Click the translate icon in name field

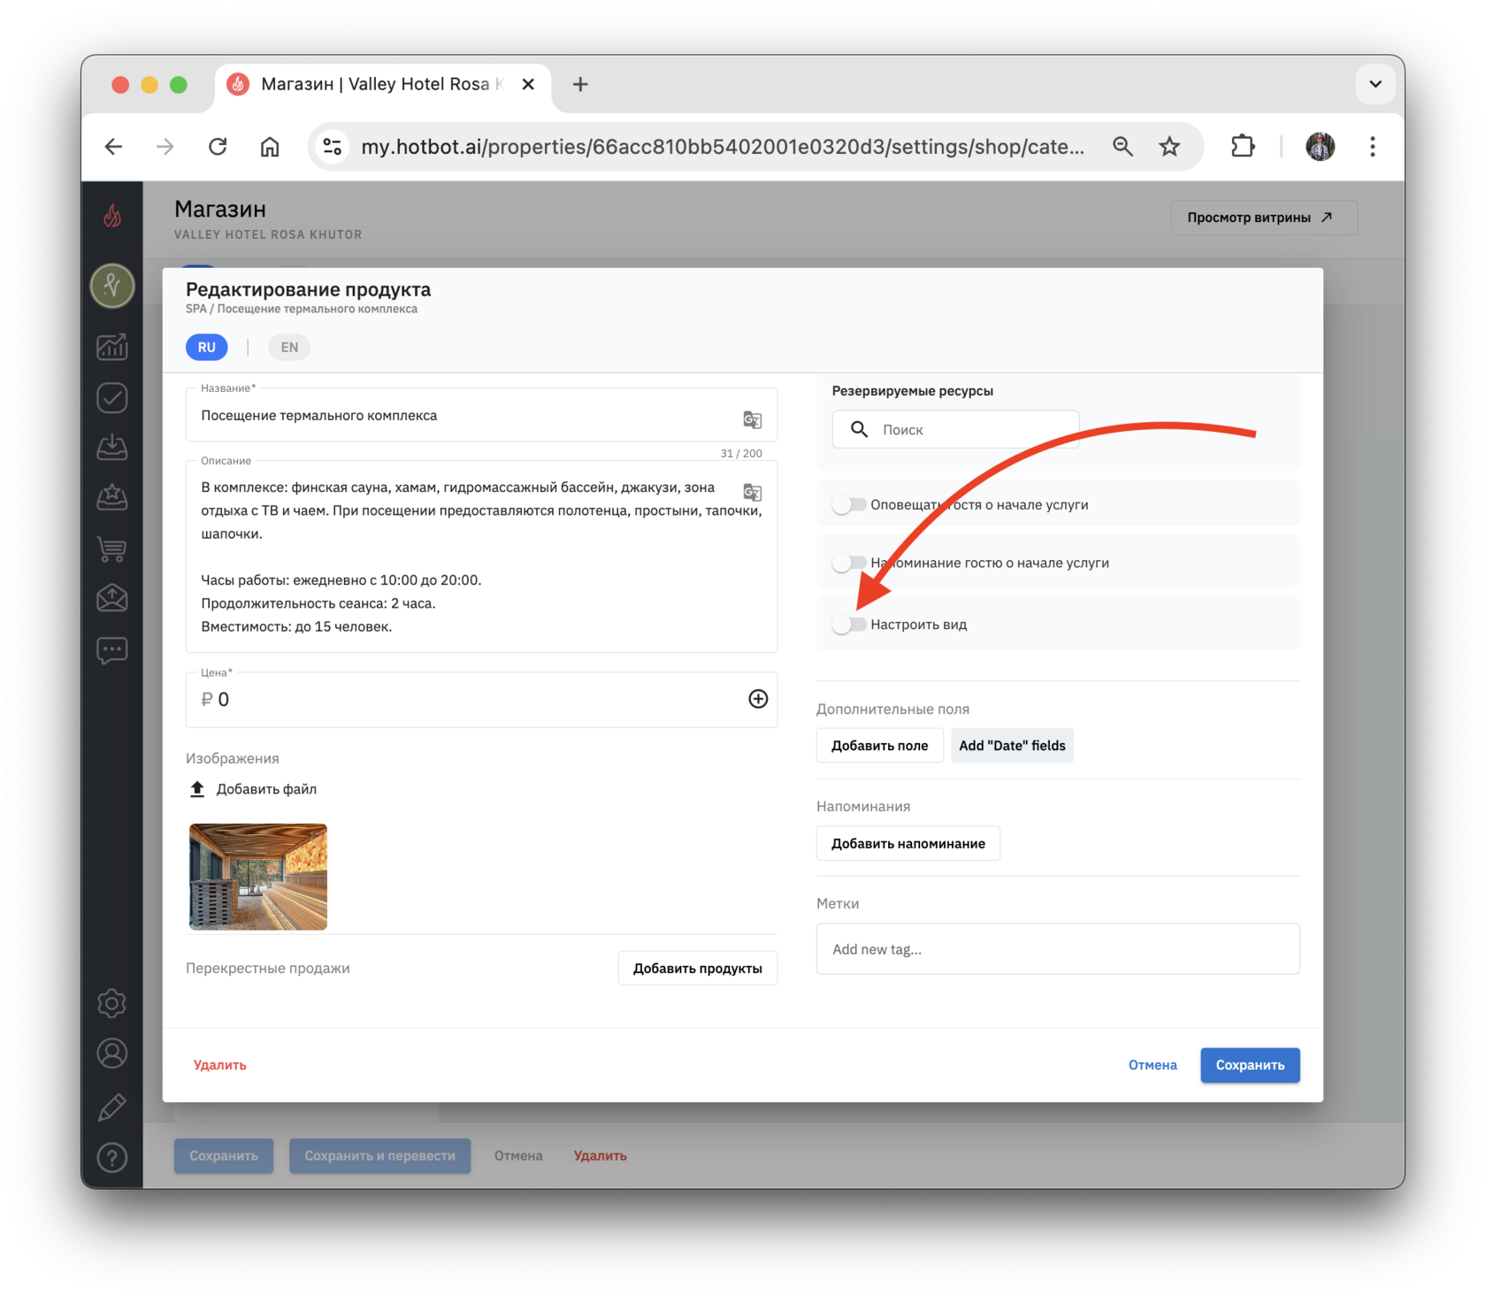point(752,419)
